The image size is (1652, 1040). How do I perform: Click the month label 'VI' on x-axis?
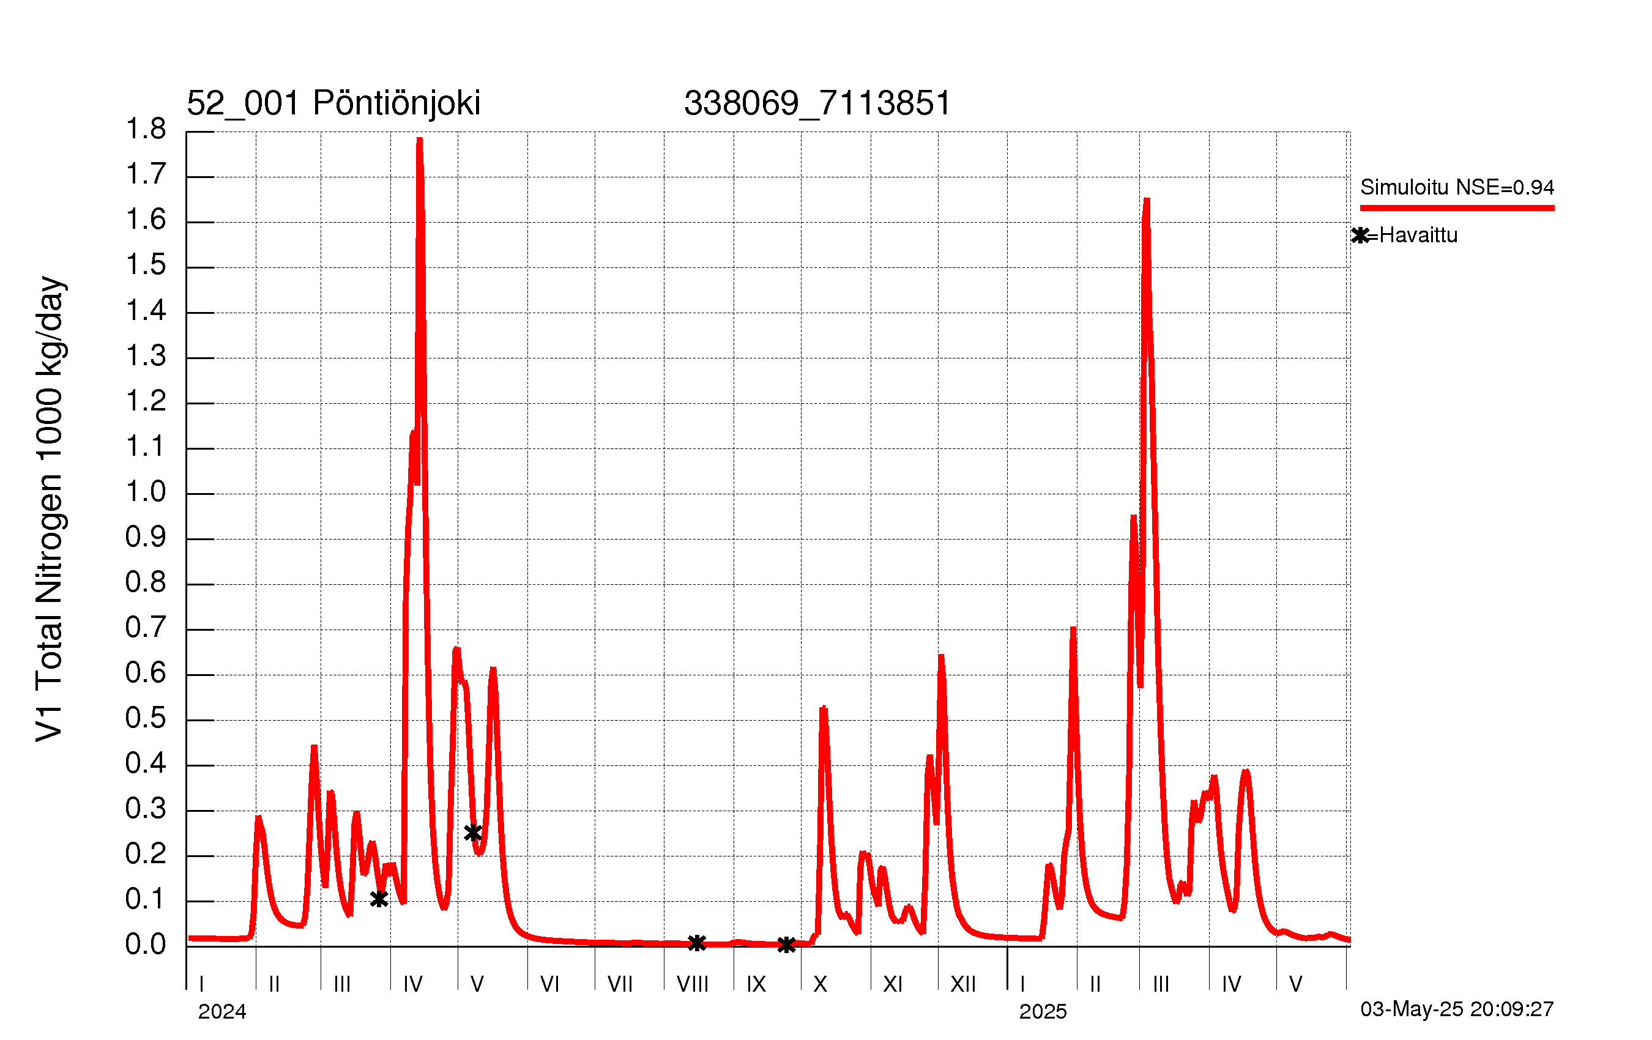[x=549, y=984]
